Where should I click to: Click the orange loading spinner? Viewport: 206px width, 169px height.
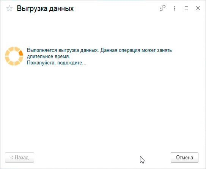(14, 56)
